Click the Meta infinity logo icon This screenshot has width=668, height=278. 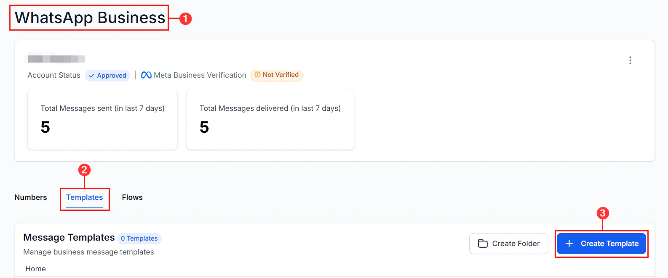point(146,75)
